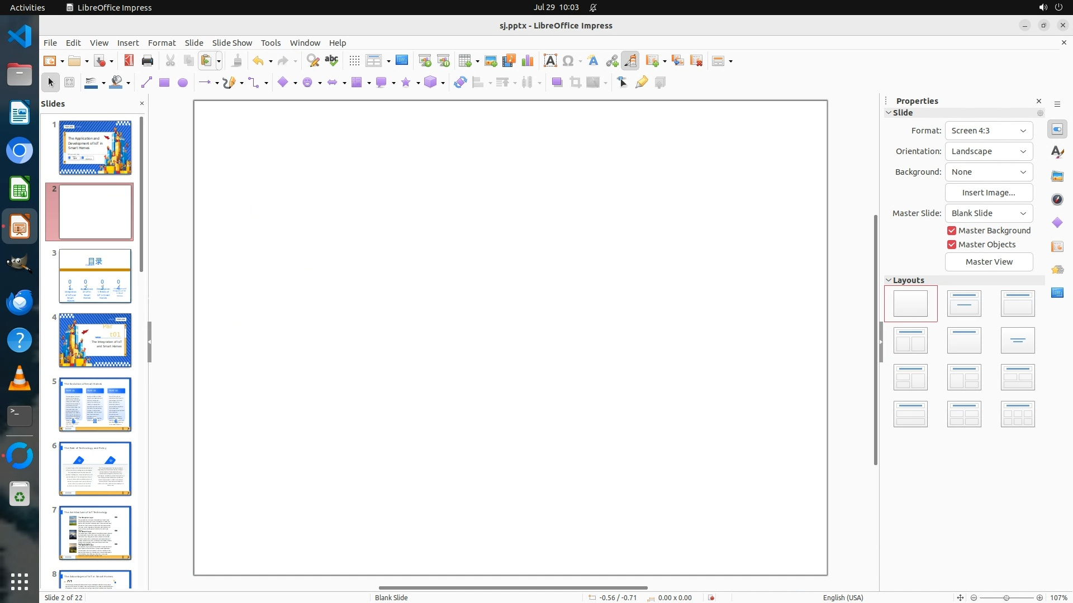Export directly as PDF icon
The width and height of the screenshot is (1073, 603).
click(x=129, y=61)
